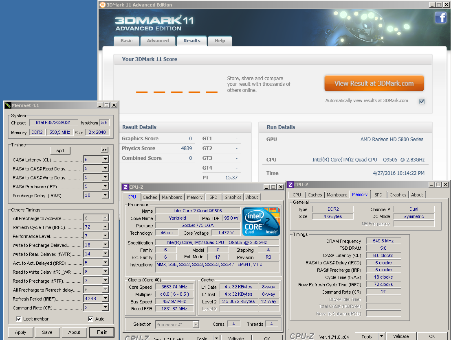Image resolution: width=451 pixels, height=340 pixels.
Task: Select the Results tab in 3DMark
Action: [x=192, y=41]
